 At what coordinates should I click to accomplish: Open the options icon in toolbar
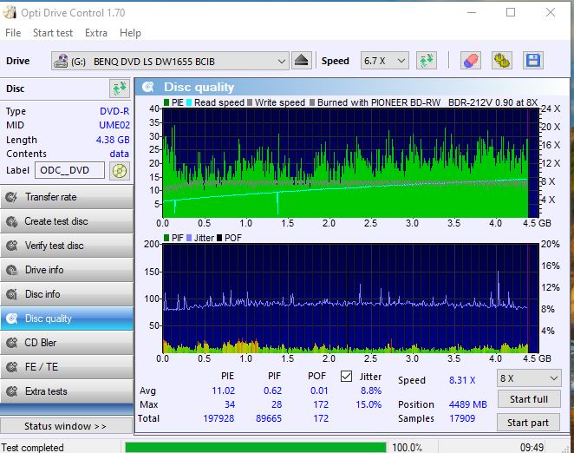[x=501, y=61]
